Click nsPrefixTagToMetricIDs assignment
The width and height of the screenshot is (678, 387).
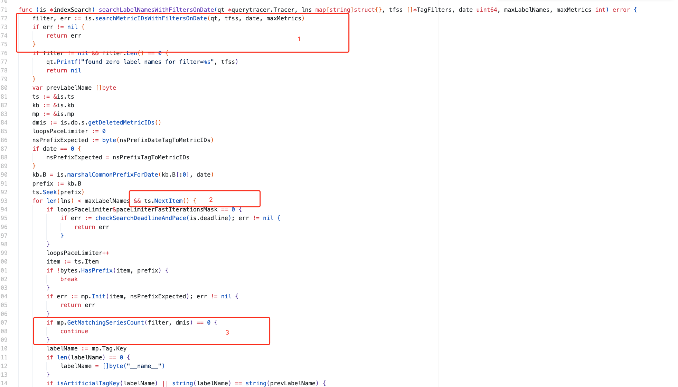point(118,157)
